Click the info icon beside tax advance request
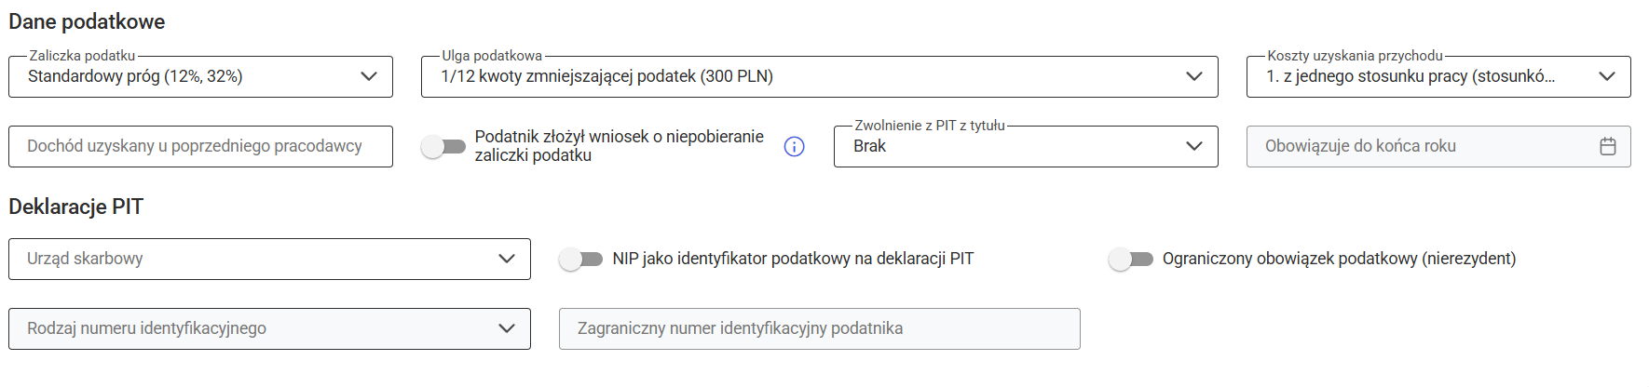1649x387 pixels. click(x=794, y=147)
